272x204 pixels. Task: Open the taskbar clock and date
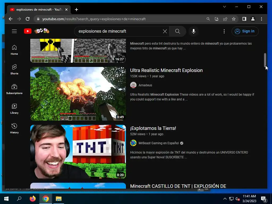click(x=249, y=199)
